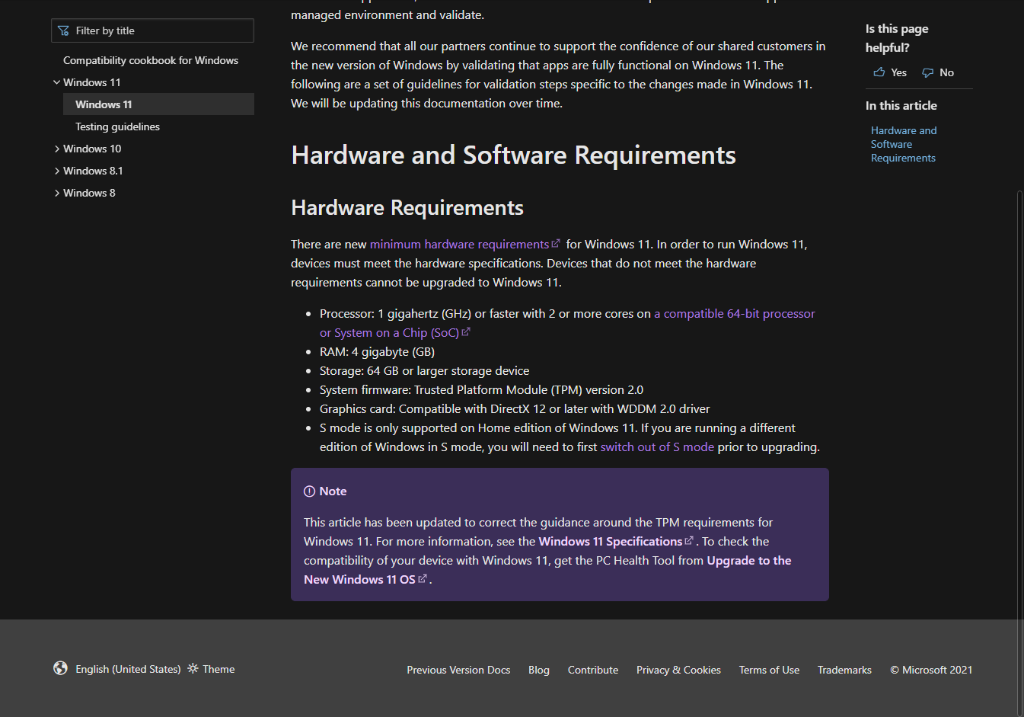Click the sun Theme icon in footer
Screen dimensions: 1024x717
click(x=193, y=668)
